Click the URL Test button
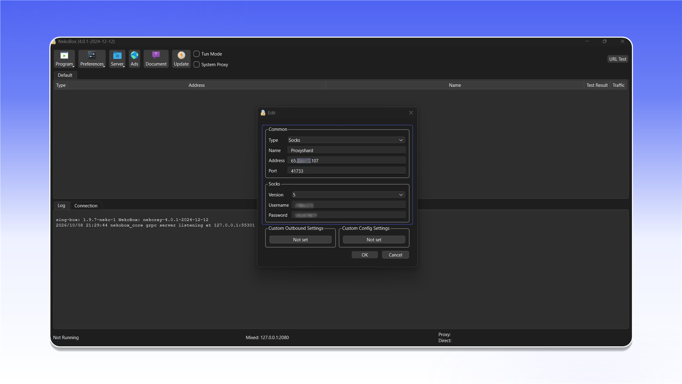The image size is (682, 384). [618, 59]
